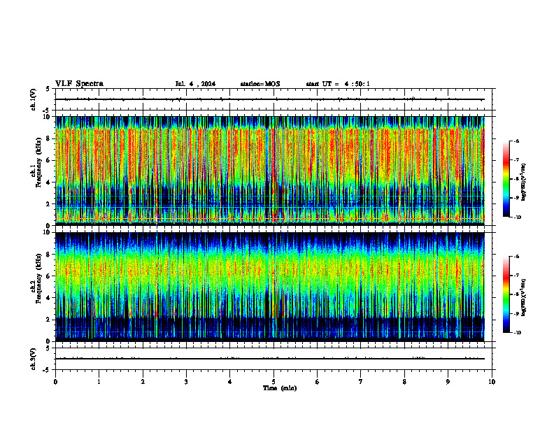Click the time axis tick label "8"
Viewport: 554px width, 428px height.
(404, 382)
